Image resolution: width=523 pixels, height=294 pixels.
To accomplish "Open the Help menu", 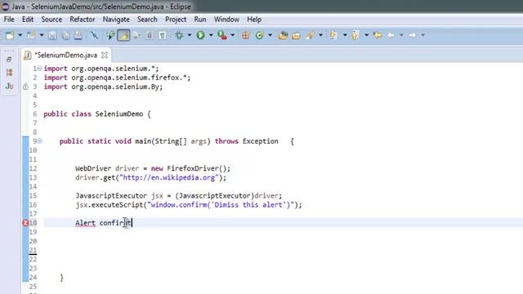I will coord(254,20).
